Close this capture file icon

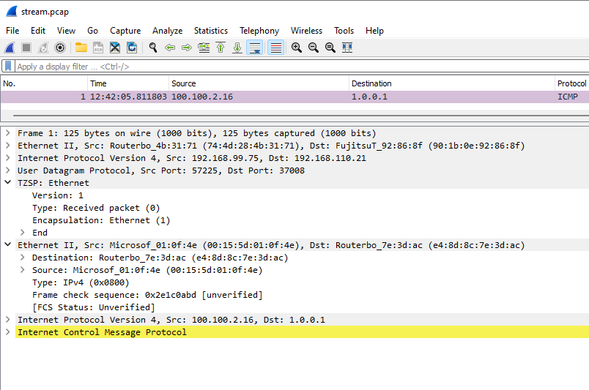click(115, 48)
